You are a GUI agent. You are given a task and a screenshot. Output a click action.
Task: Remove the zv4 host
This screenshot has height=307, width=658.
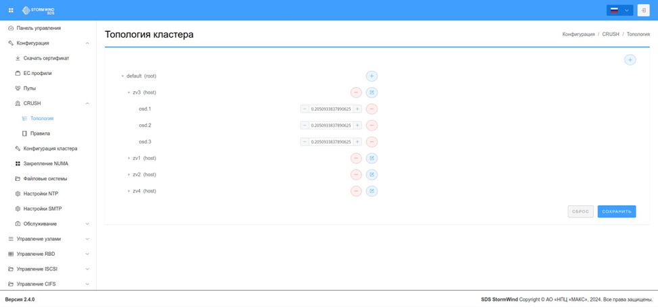click(x=356, y=191)
